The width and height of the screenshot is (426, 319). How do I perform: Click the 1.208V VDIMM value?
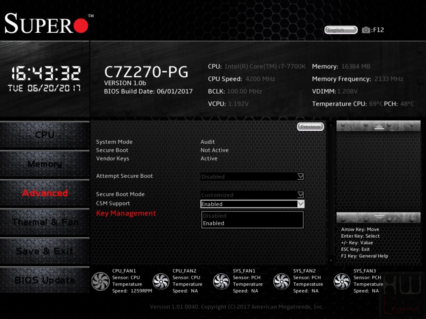347,91
